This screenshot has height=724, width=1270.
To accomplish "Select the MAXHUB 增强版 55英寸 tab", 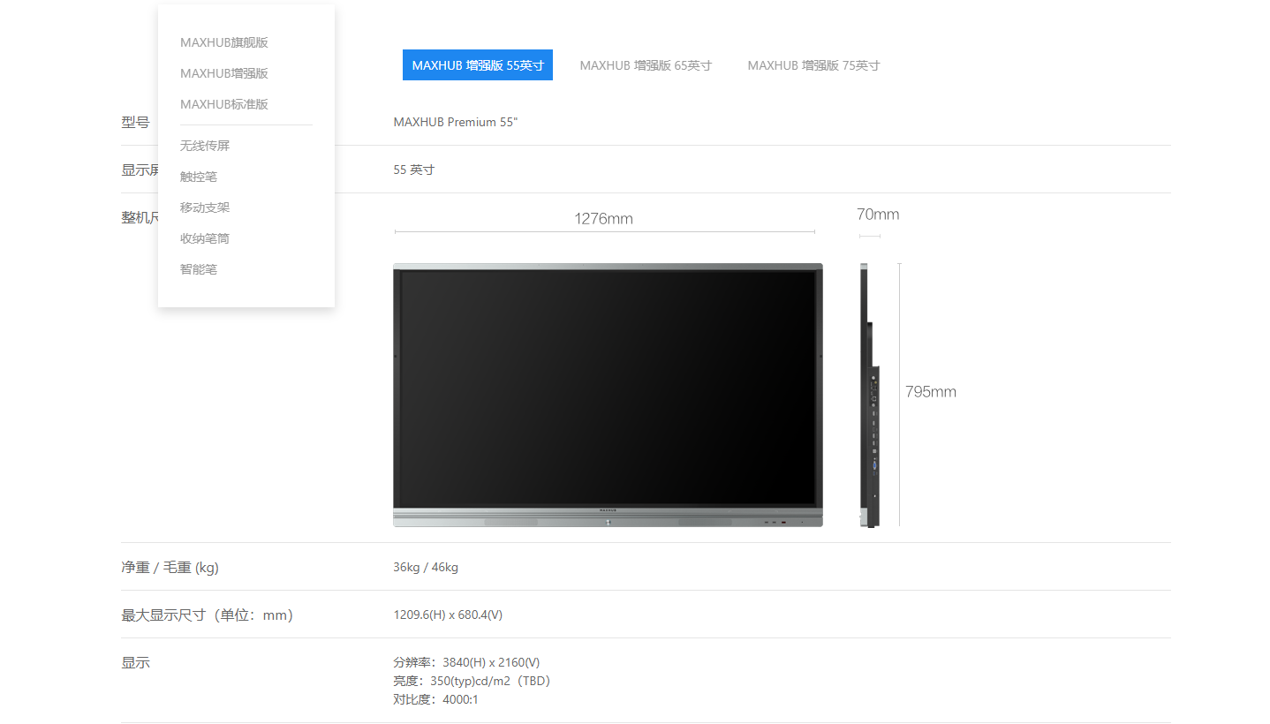I will (x=477, y=65).
